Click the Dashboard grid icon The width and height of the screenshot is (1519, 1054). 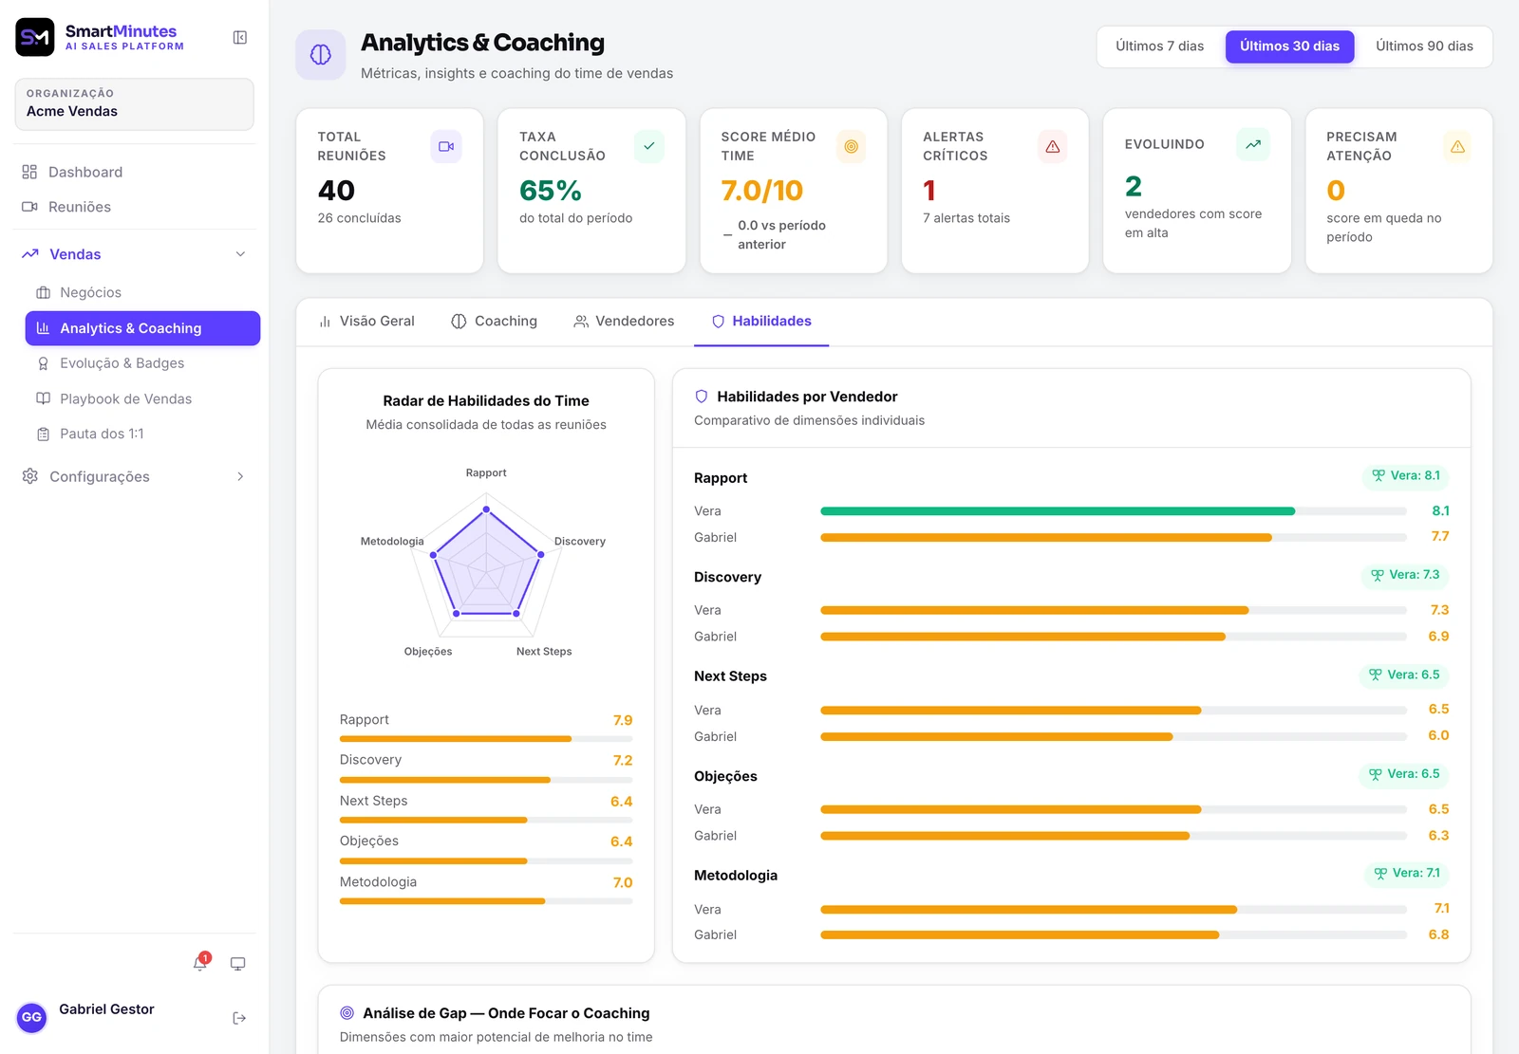29,172
